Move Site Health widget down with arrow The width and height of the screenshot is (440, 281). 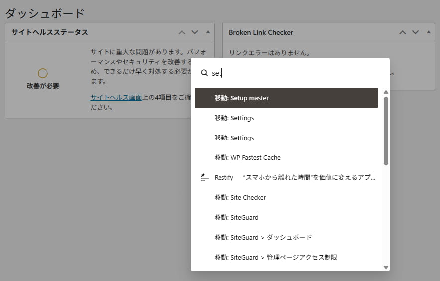195,32
